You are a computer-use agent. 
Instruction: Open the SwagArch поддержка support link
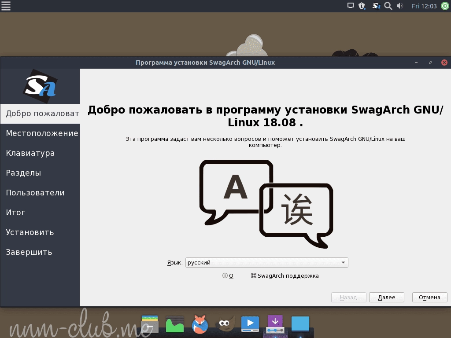285,276
